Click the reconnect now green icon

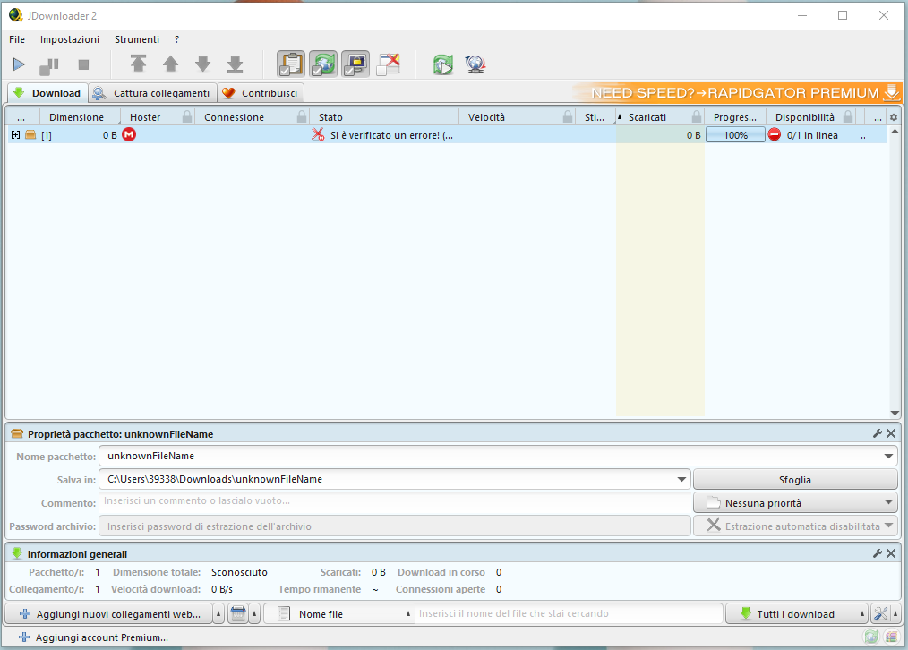click(443, 64)
